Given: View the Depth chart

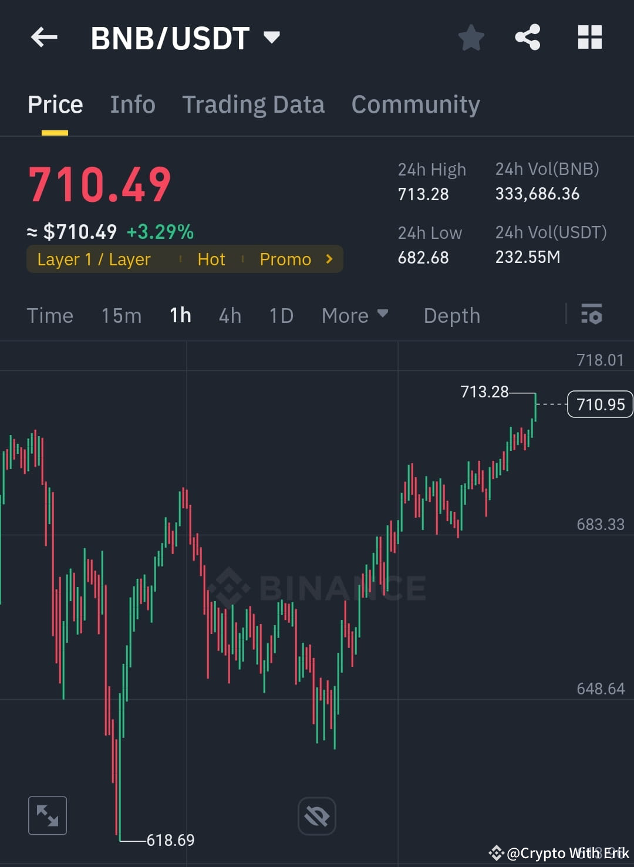Looking at the screenshot, I should point(451,315).
